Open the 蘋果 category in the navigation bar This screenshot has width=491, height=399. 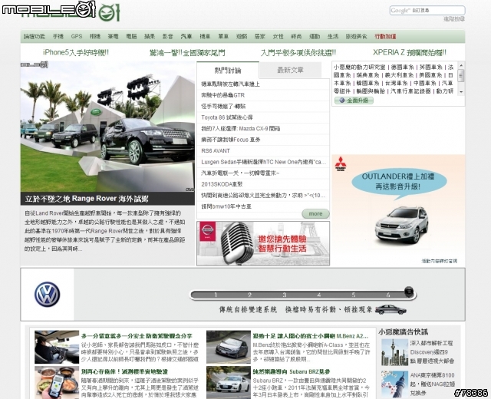click(x=150, y=37)
